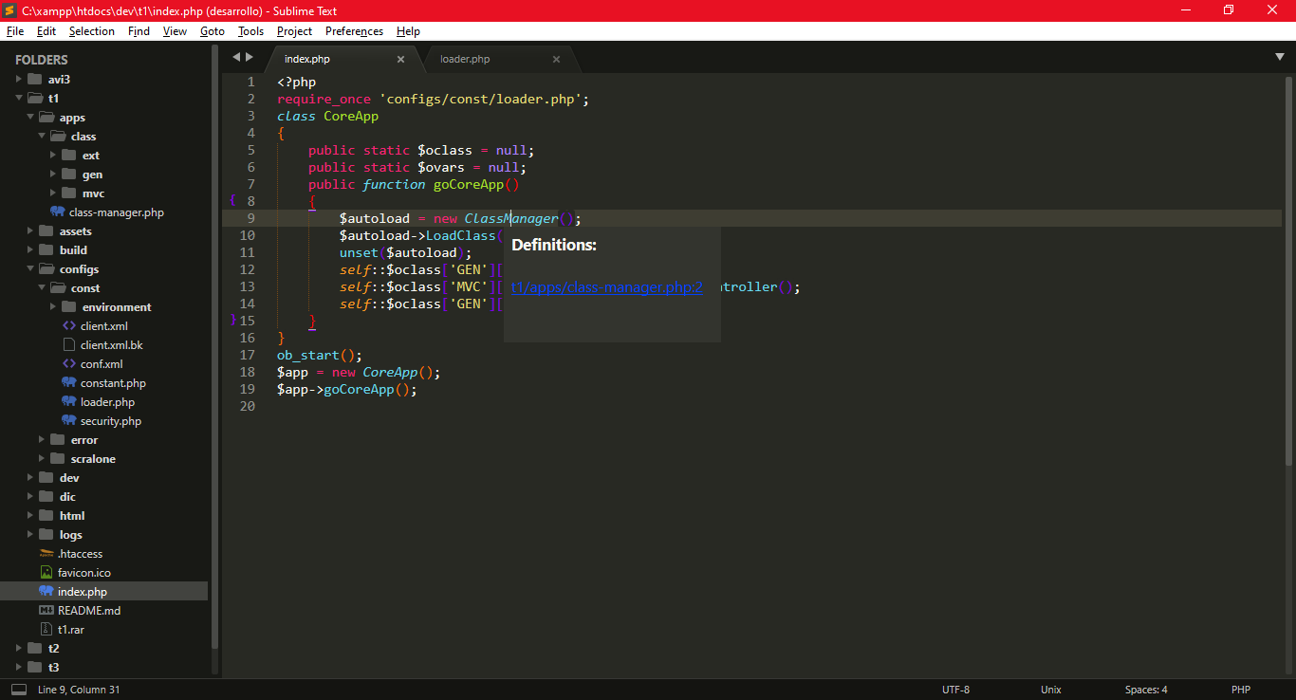Toggle side bar with status bar panel icon
This screenshot has height=700, width=1296.
point(18,690)
